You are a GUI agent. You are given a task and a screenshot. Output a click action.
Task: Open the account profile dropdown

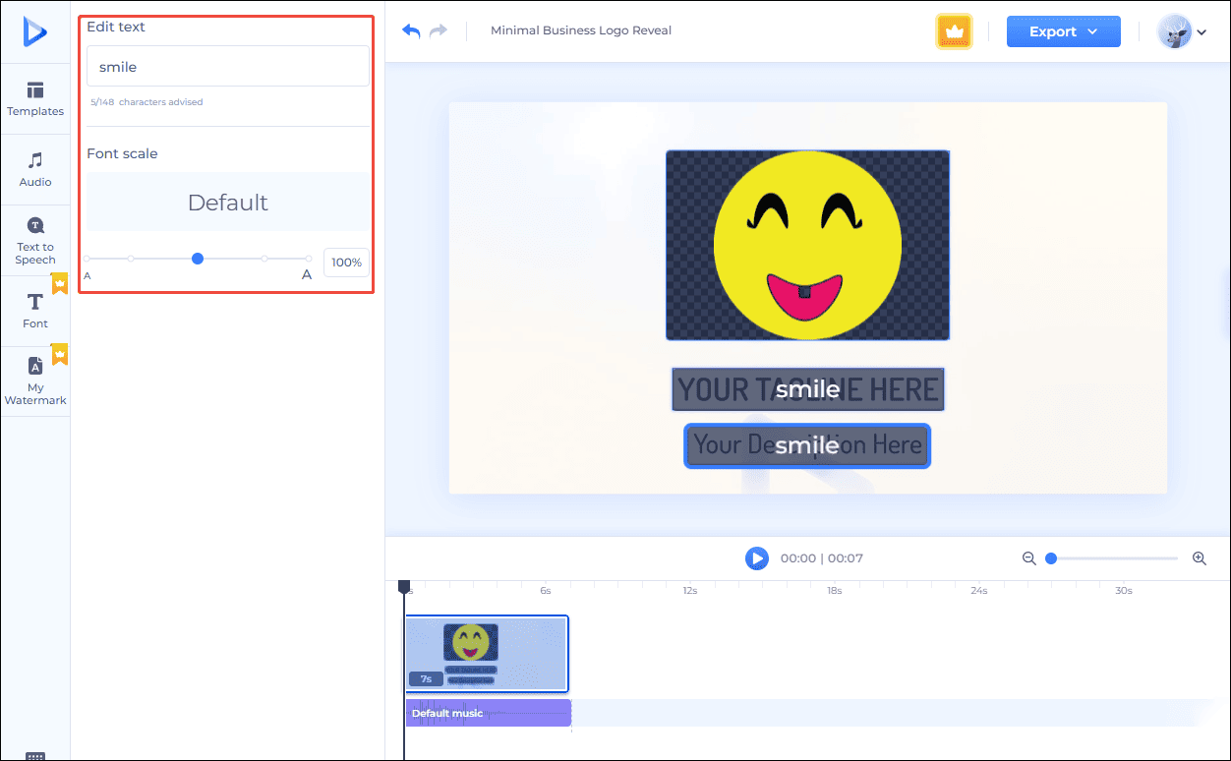pos(1183,30)
